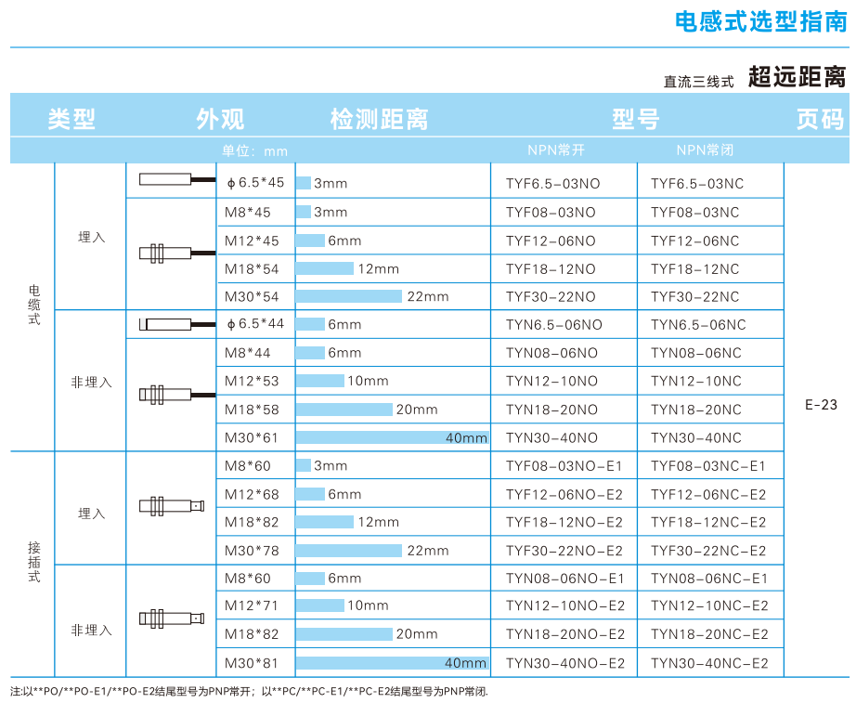Click the NPN常闭 sub-header
856x703 pixels.
(705, 150)
